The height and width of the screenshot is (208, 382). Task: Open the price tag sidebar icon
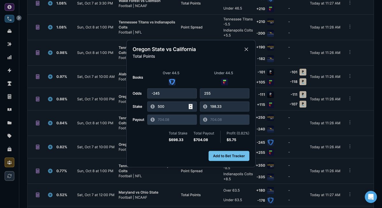coord(9,136)
